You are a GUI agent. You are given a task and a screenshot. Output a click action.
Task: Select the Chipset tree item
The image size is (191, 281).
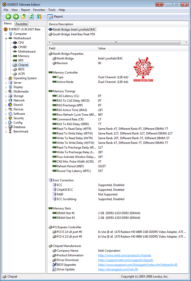23,65
